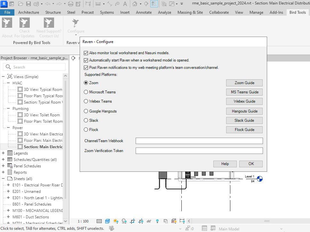This screenshot has width=310, height=232.
Task: Choose the Slack platform option
Action: tap(86, 120)
